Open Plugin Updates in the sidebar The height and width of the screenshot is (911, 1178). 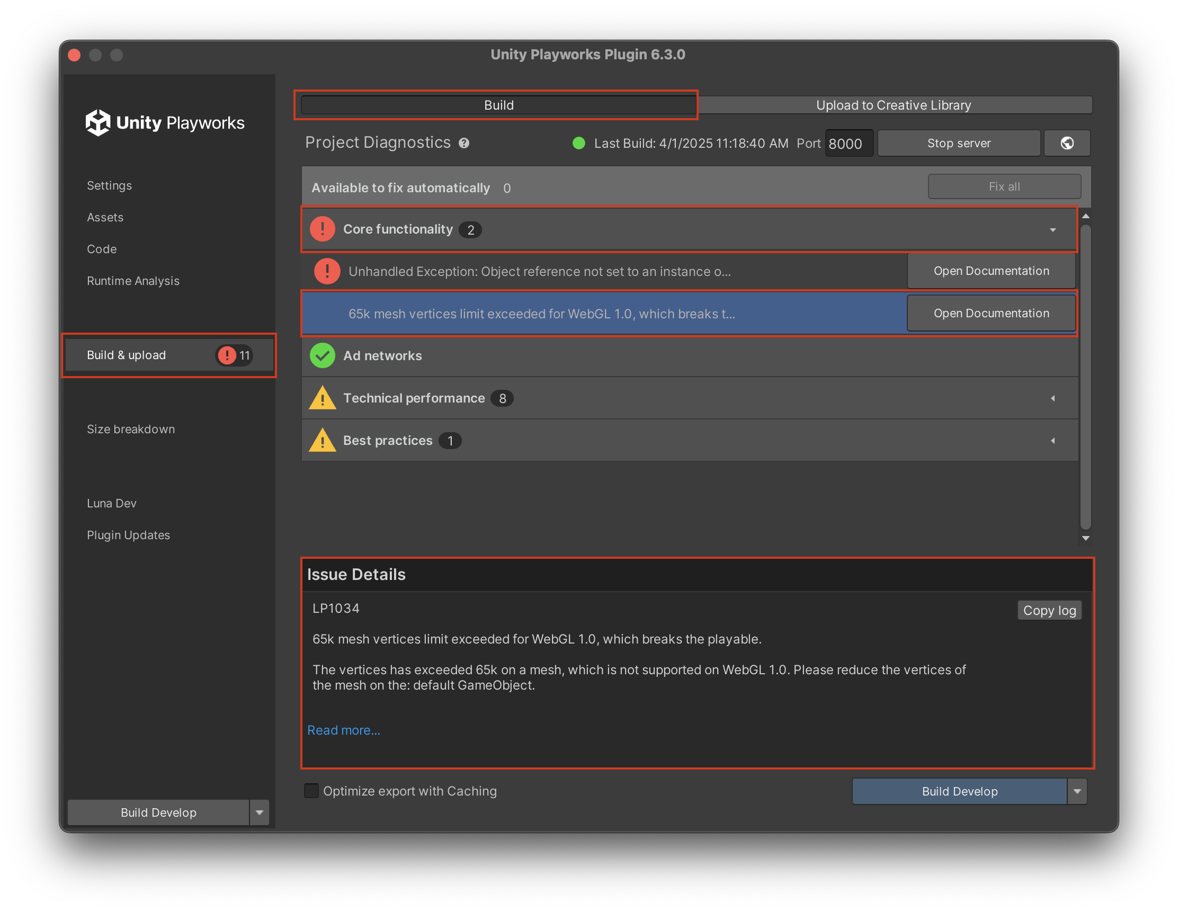tap(128, 535)
